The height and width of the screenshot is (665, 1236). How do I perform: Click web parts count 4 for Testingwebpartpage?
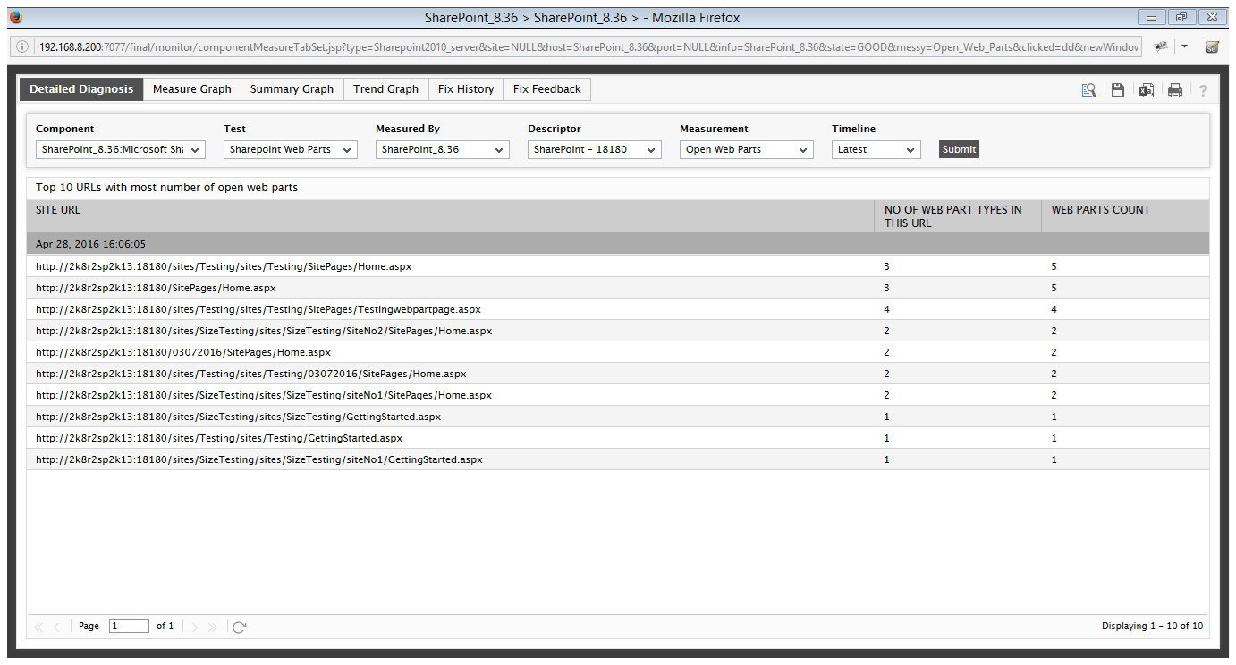pyautogui.click(x=1054, y=309)
